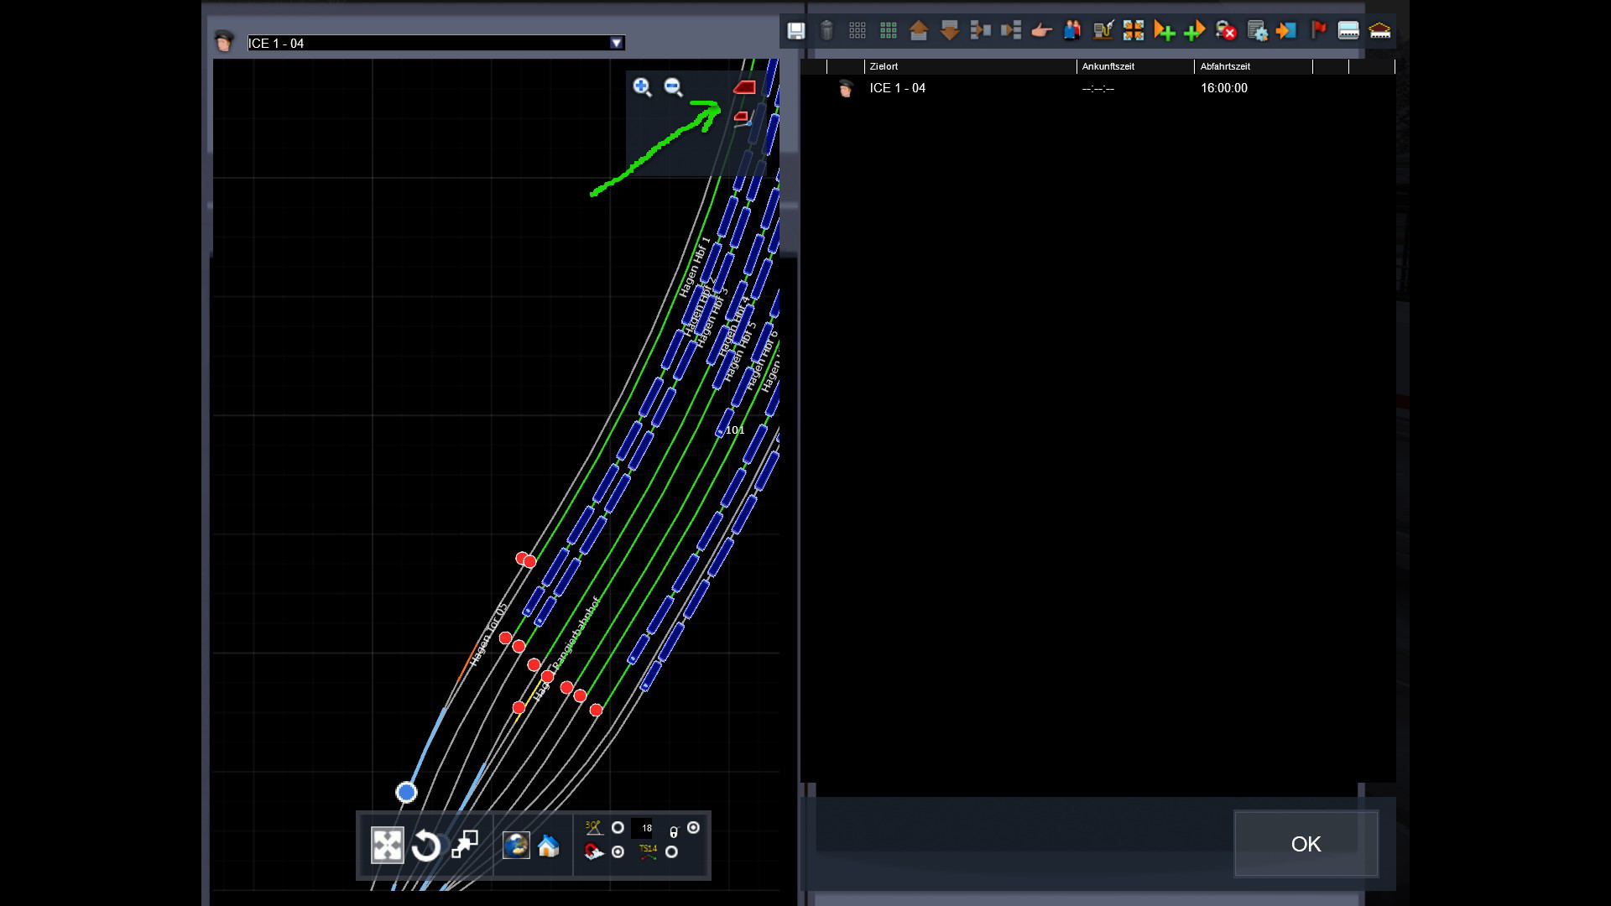Open the ICE 1 - 04 driver dropdown

coord(617,43)
